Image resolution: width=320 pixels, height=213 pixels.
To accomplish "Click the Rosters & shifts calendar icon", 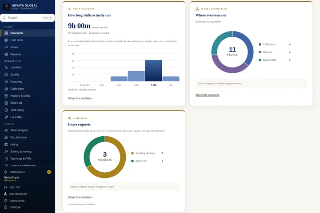I will pyautogui.click(x=6, y=96).
